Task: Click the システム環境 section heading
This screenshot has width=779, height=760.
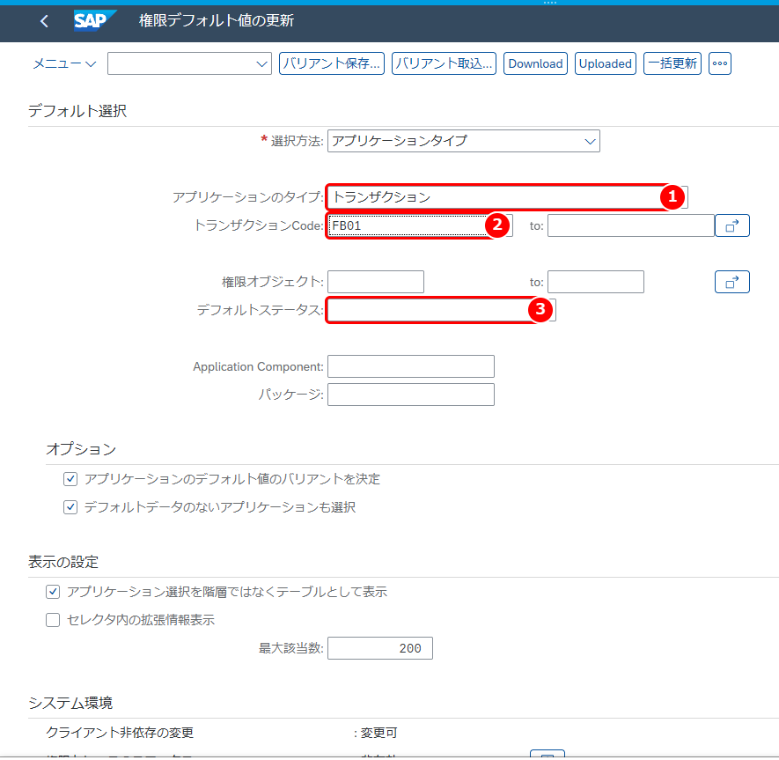Action: pyautogui.click(x=70, y=703)
